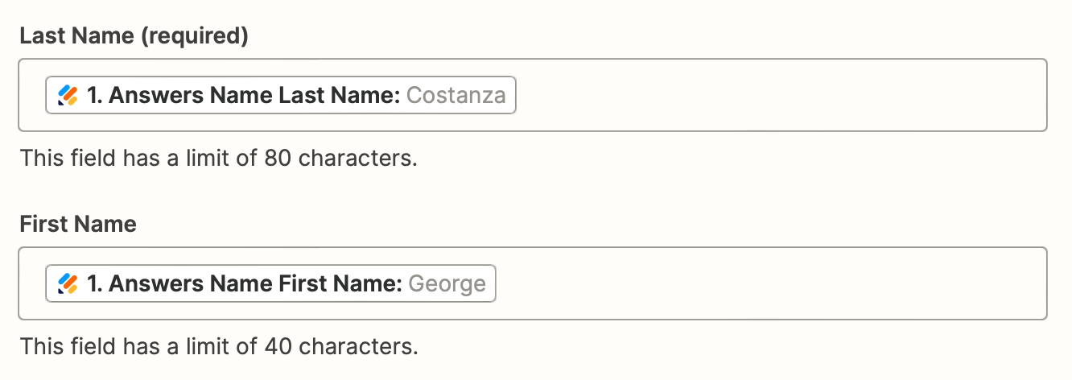Click the 'Costanza' sample value
This screenshot has width=1072, height=380.
click(456, 96)
